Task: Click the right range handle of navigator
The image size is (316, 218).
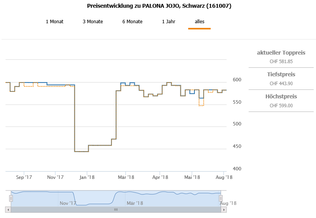Action: pyautogui.click(x=221, y=199)
